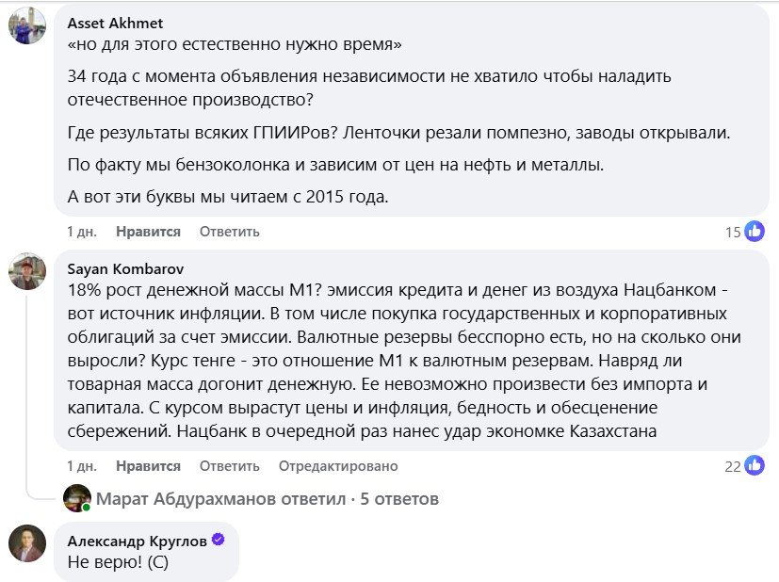Screen dimensions: 779x582
Task: Click the 1 дн. timestamp on Sayan's comment
Action: click(x=82, y=466)
